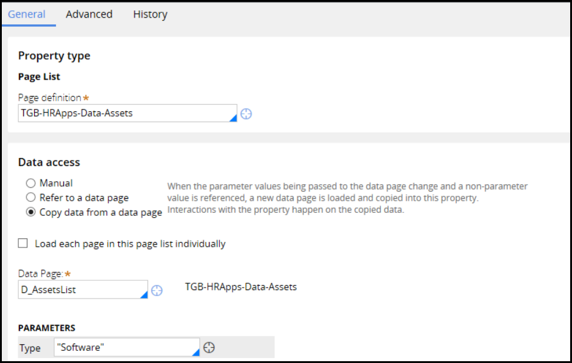
Task: Open the History tab
Action: [150, 14]
